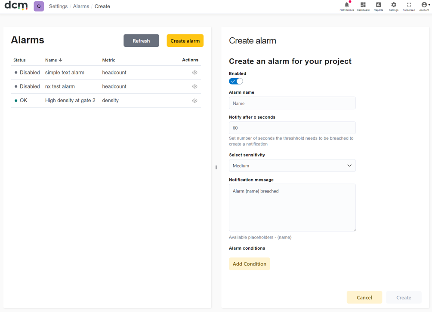Click the dcm logo
The image size is (432, 312).
(16, 6)
